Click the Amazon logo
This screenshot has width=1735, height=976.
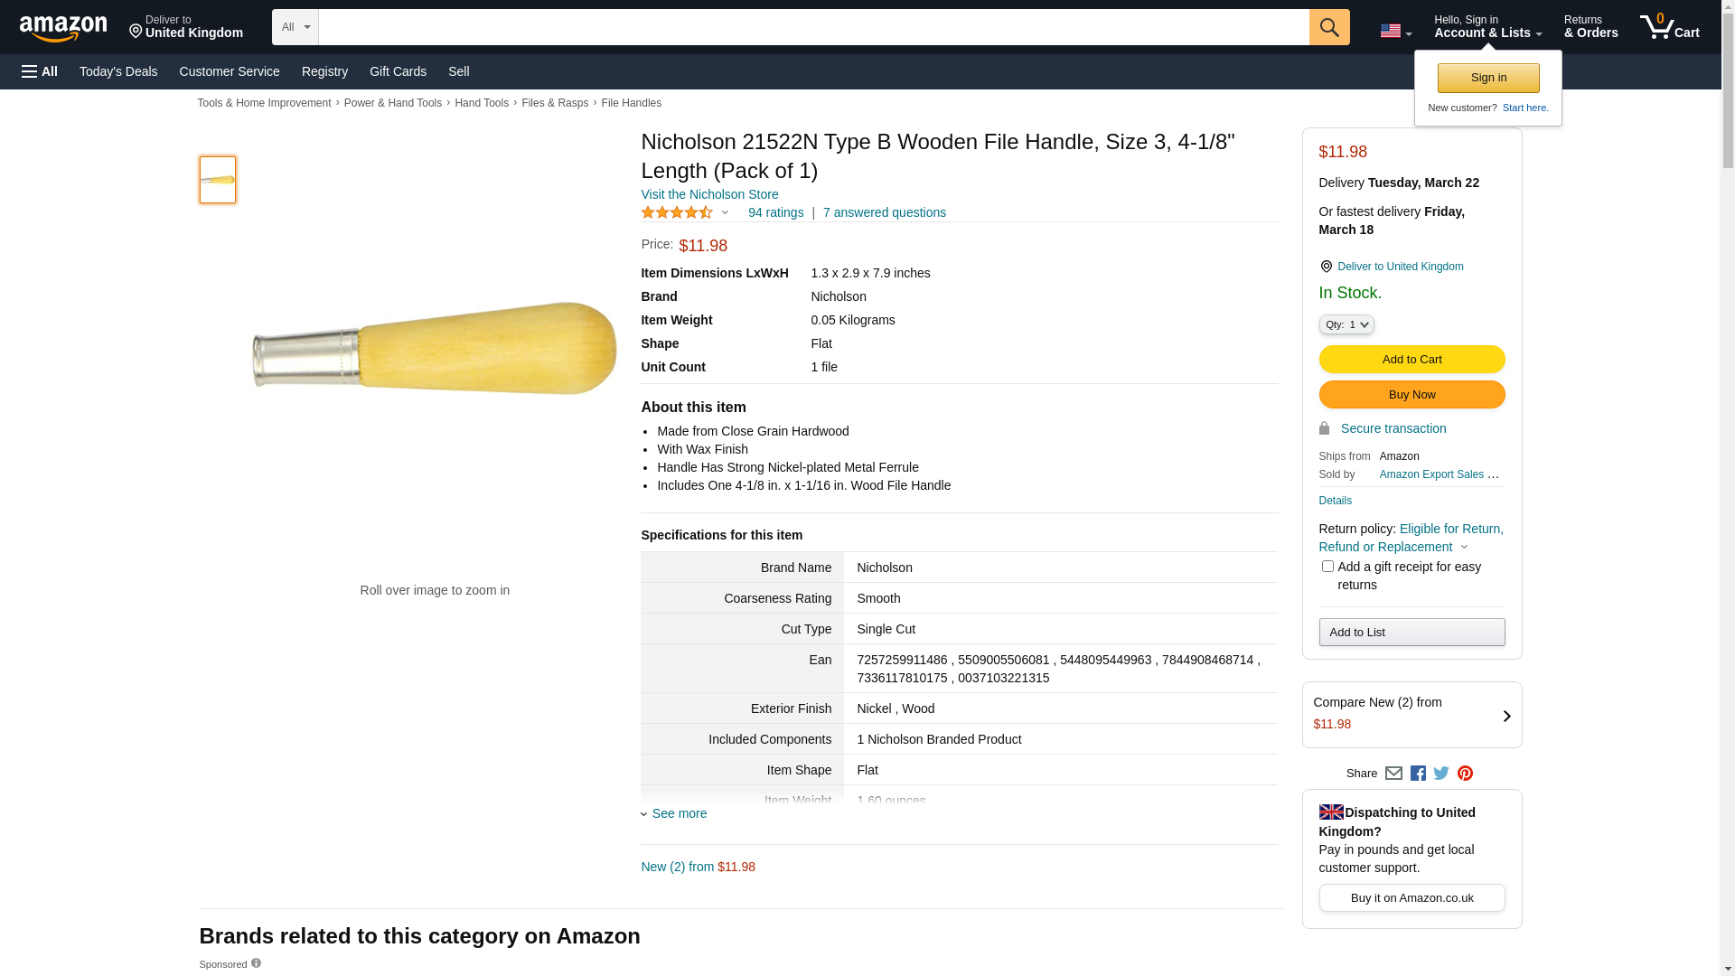coord(63,28)
